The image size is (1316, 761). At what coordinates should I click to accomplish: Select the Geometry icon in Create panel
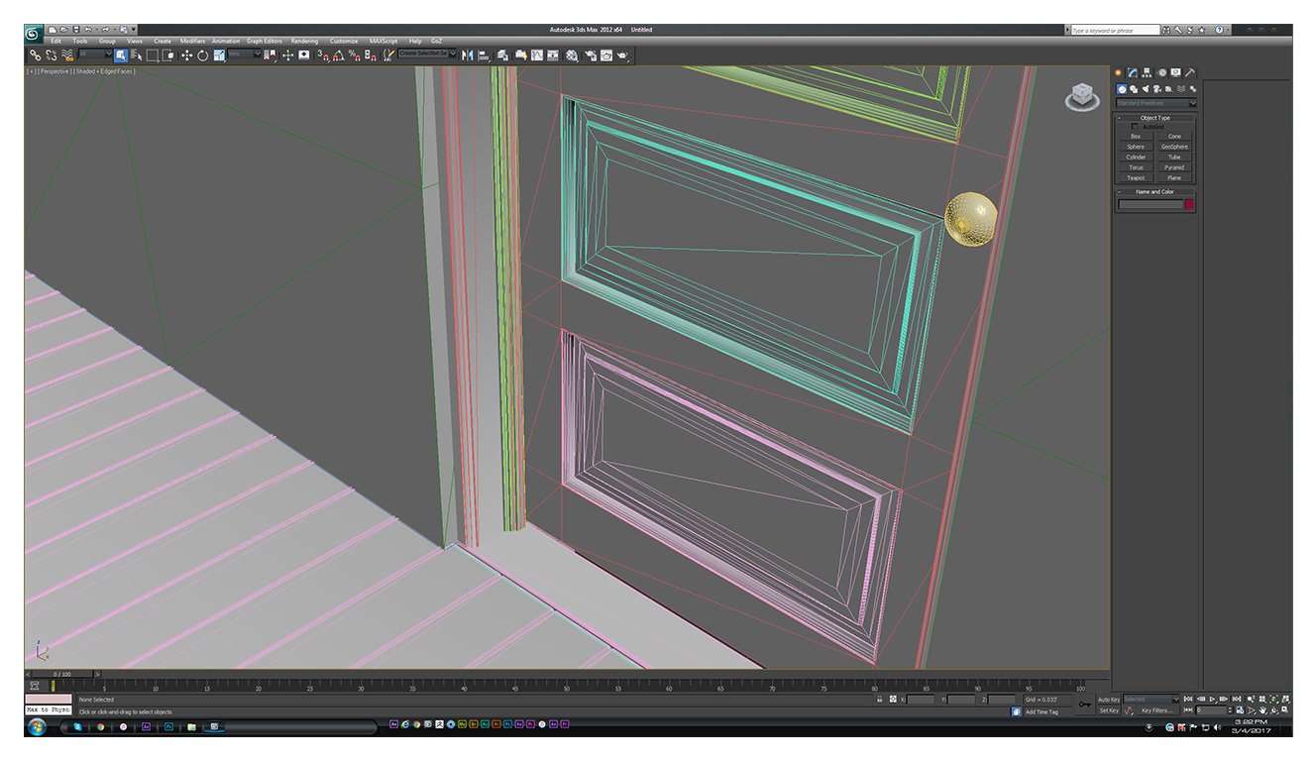(1121, 88)
